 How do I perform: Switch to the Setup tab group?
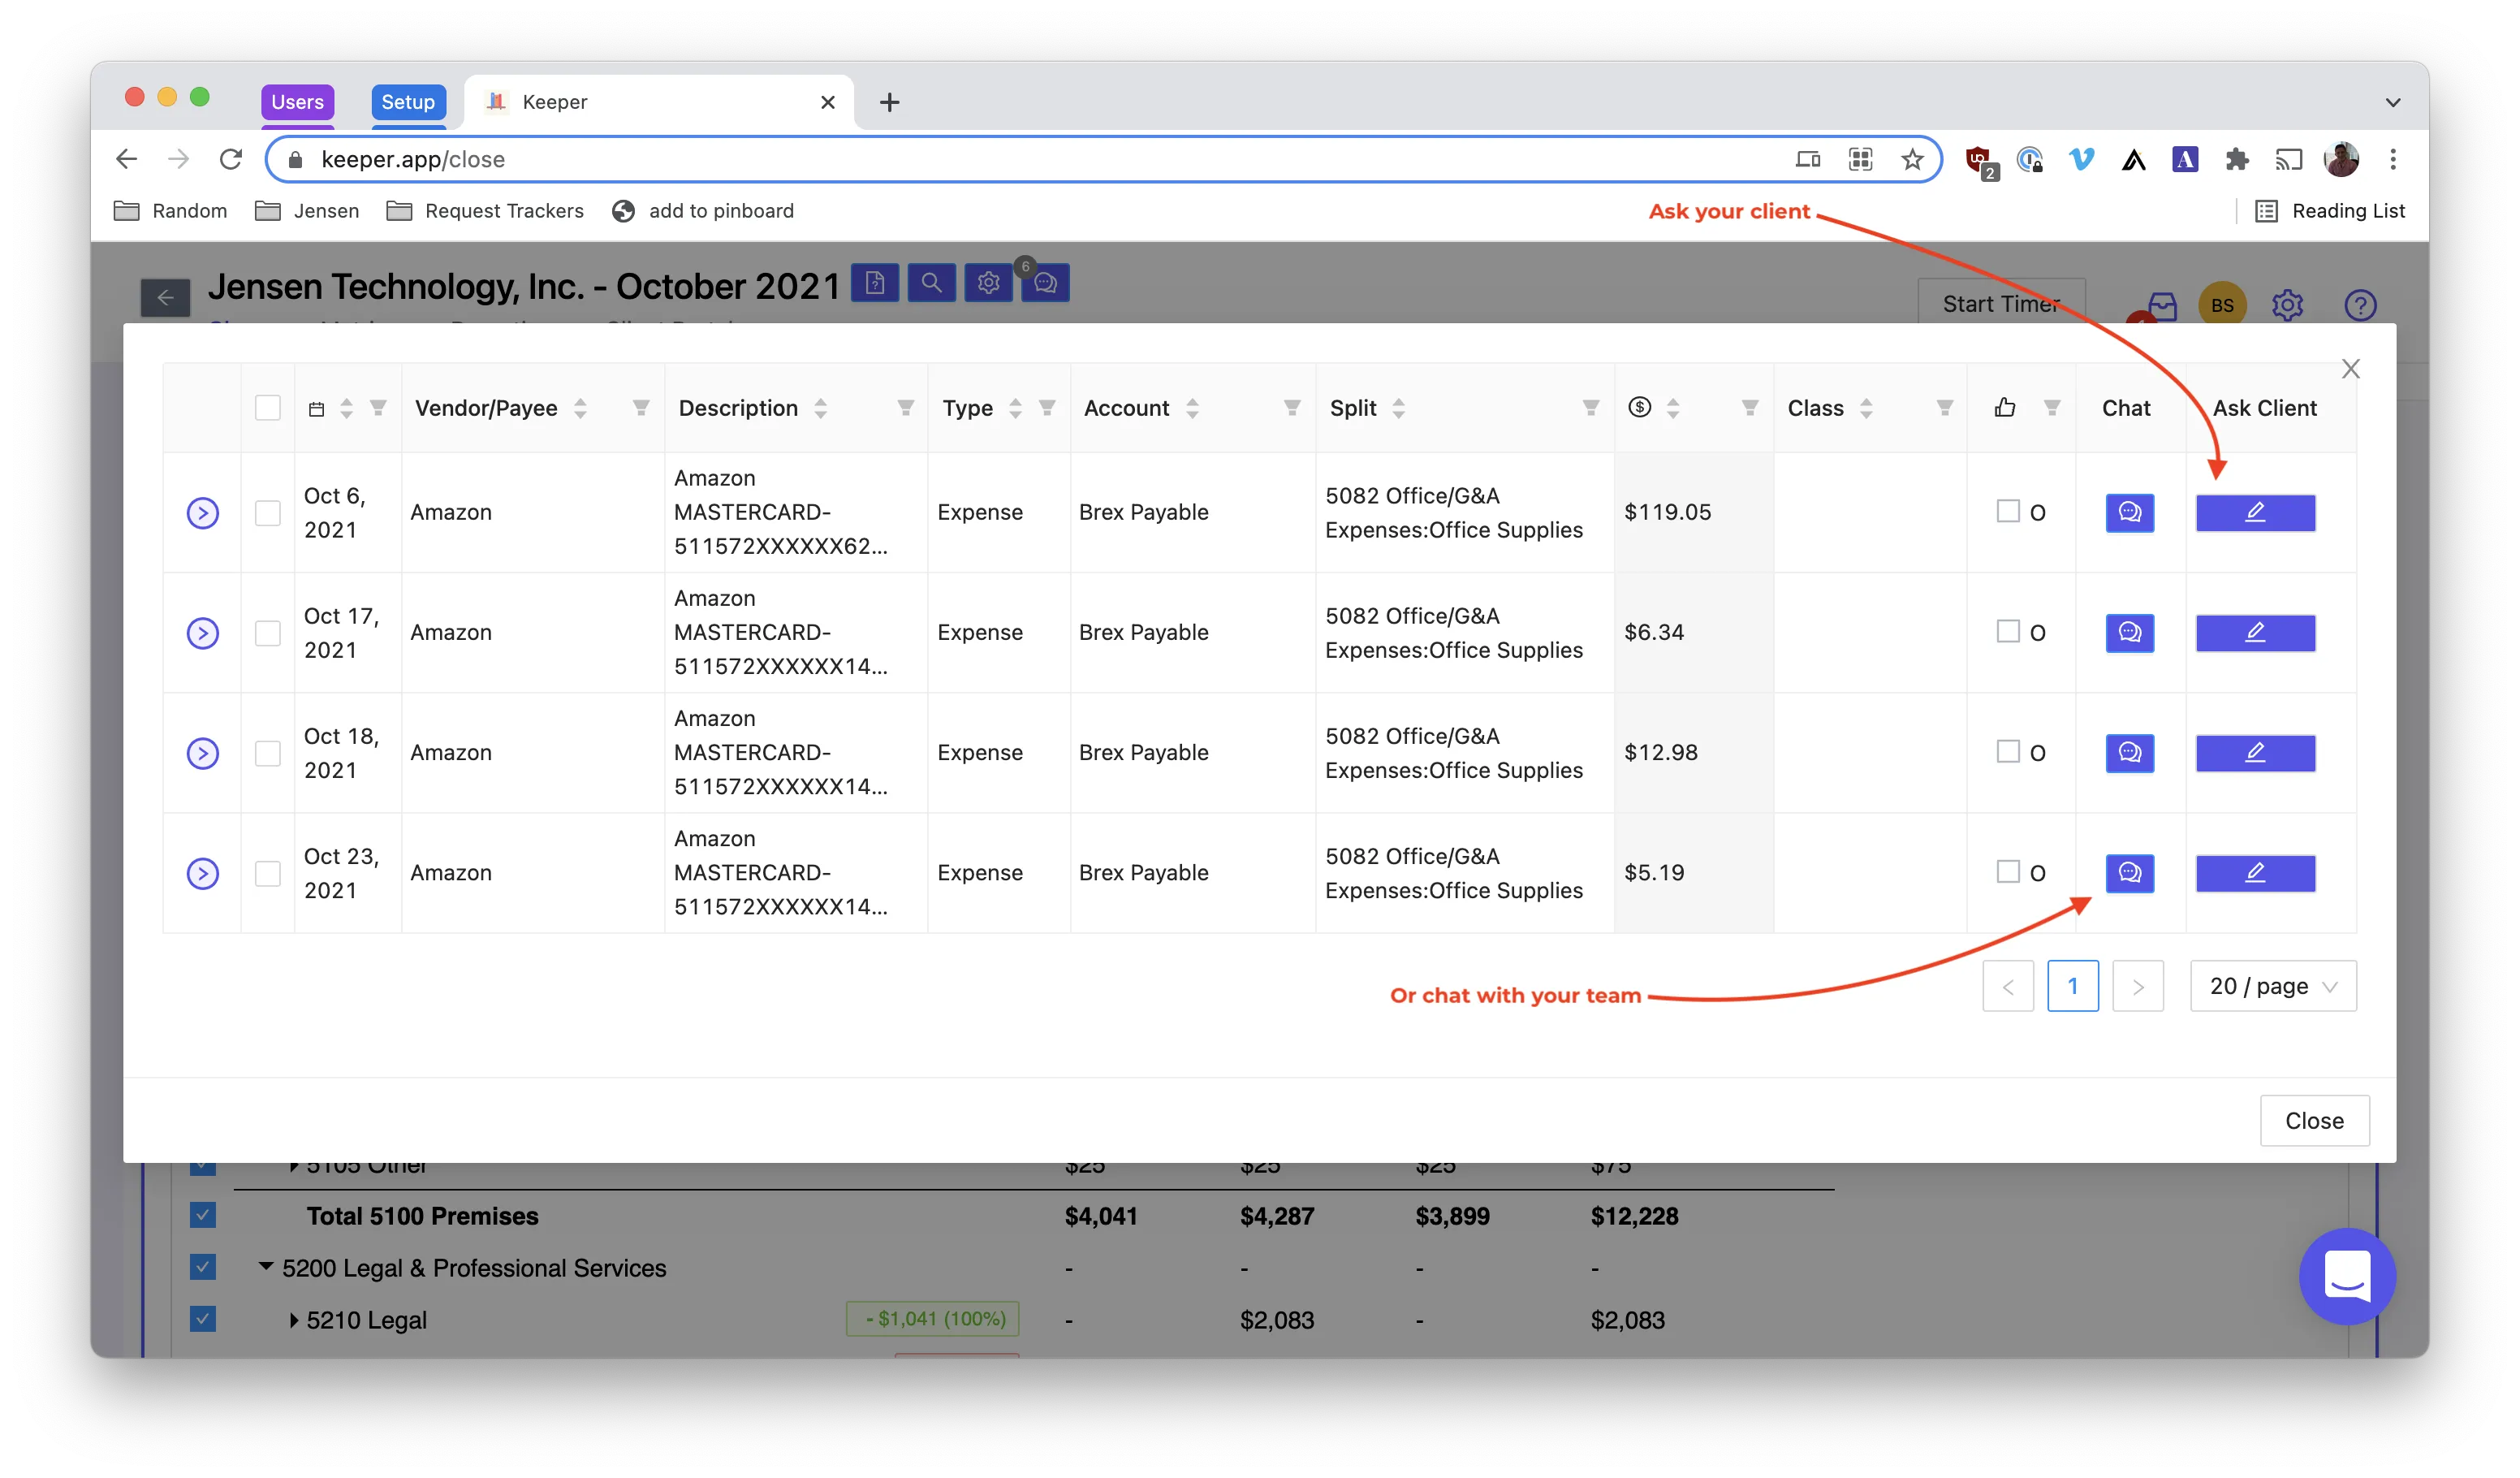pos(407,101)
